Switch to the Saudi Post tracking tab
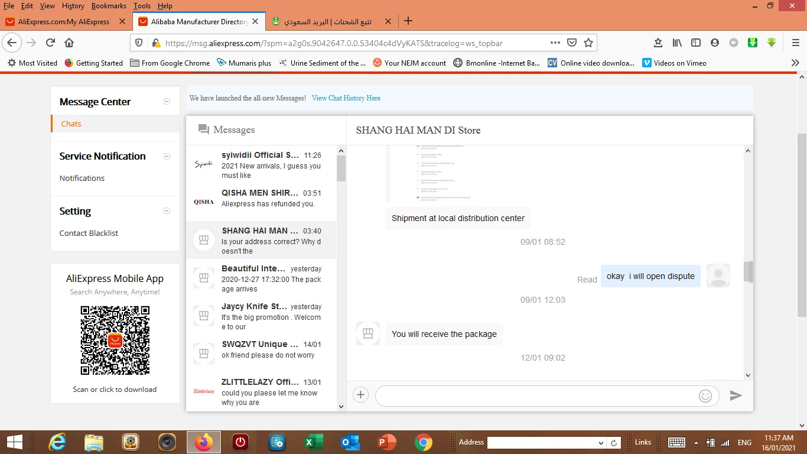 pyautogui.click(x=328, y=21)
